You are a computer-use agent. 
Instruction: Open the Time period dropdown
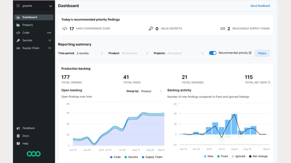89,53
